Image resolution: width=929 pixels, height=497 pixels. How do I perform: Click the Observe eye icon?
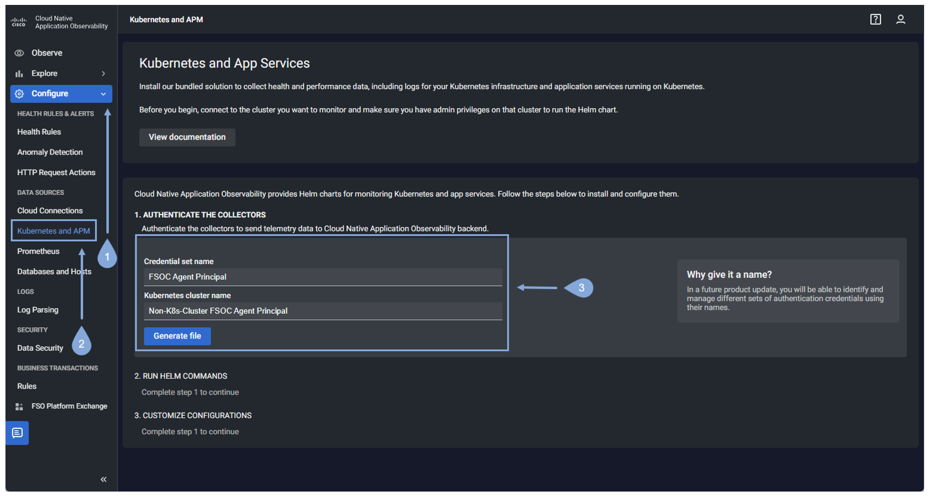19,53
